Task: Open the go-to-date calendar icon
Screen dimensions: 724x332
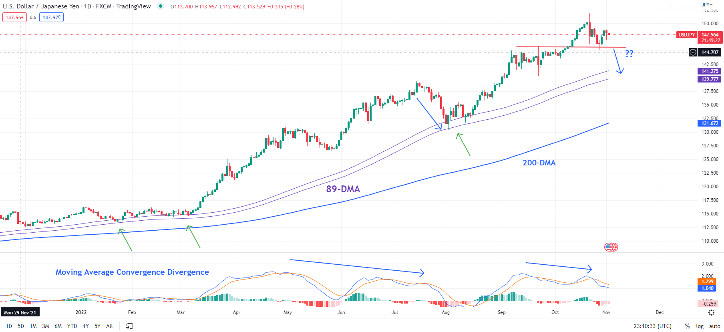Action: tap(129, 326)
